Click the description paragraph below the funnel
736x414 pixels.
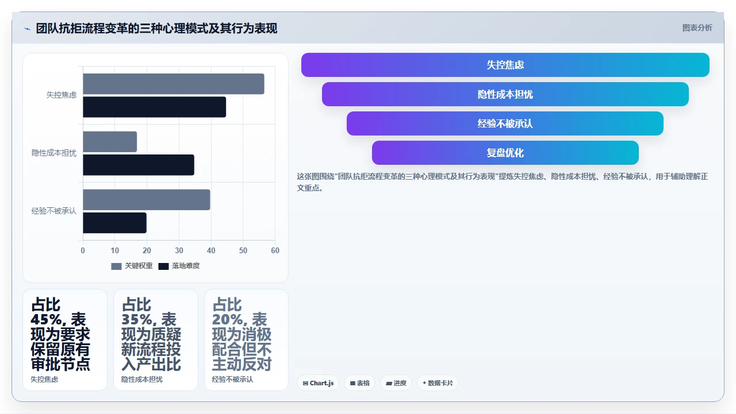(x=503, y=182)
